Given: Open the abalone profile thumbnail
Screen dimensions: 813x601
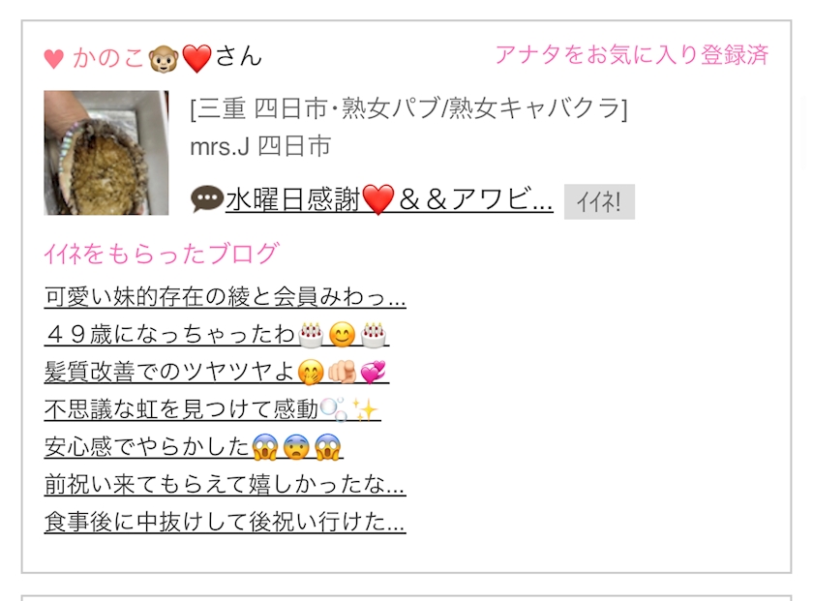Looking at the screenshot, I should [x=106, y=153].
